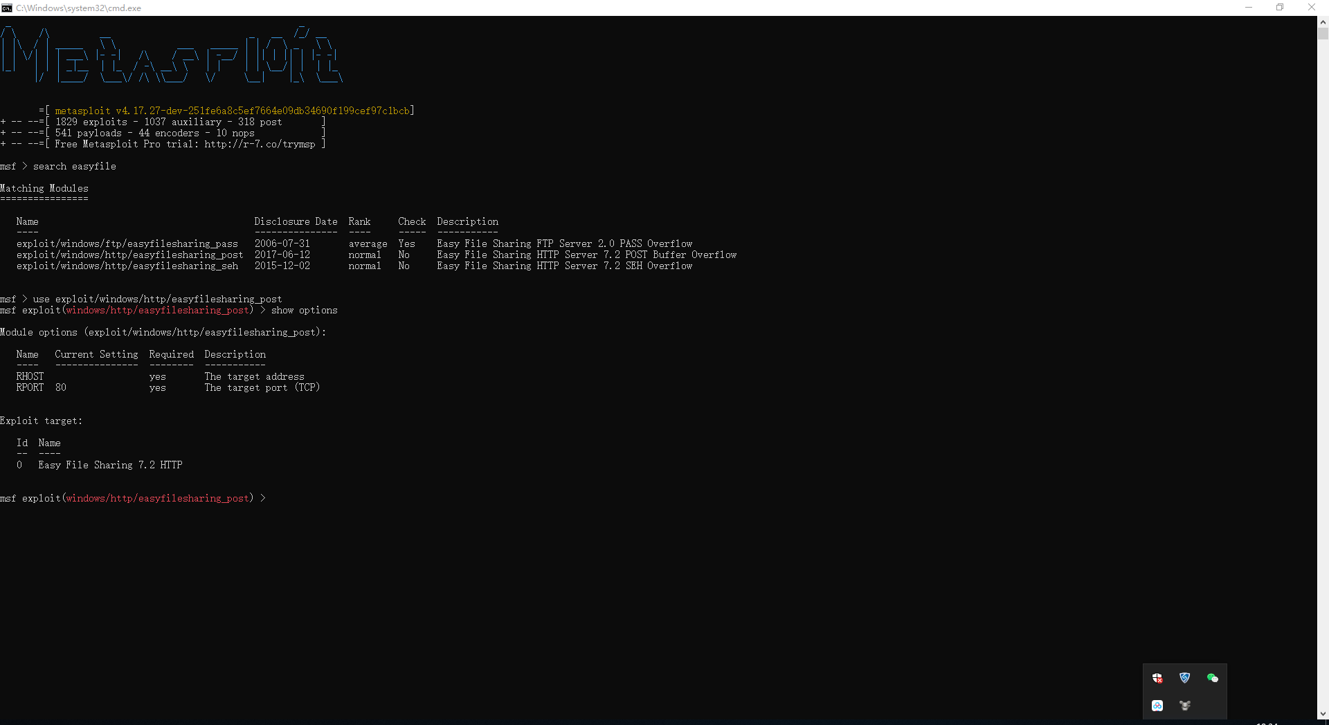Open Windows Security shield tray icon
The image size is (1329, 725).
tap(1157, 678)
